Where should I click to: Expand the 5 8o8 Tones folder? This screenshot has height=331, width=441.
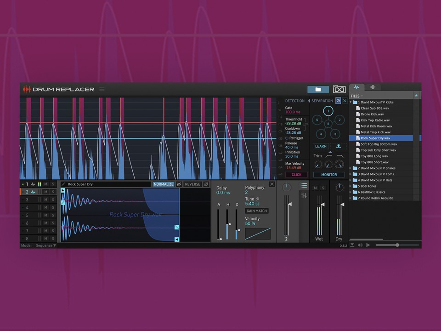point(351,186)
